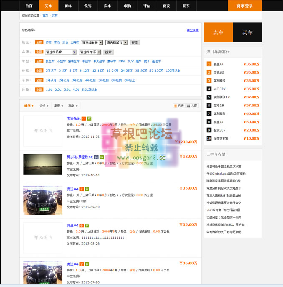Go to 评估 in the top navigation
The image size is (283, 287).
click(147, 6)
